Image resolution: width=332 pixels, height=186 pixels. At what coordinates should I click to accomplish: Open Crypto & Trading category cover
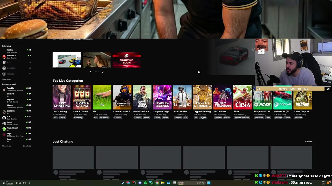pos(202,97)
